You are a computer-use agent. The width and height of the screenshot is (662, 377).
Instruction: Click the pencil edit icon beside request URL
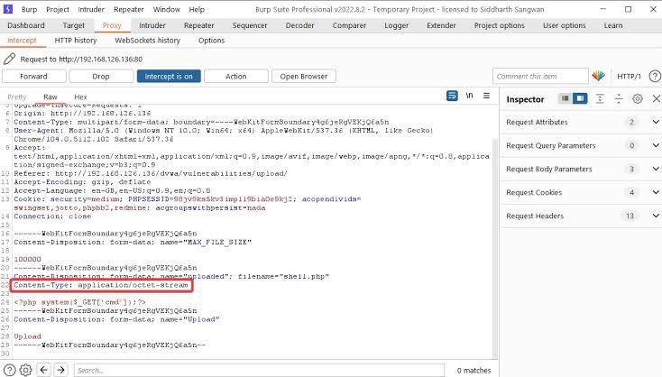pyautogui.click(x=9, y=60)
